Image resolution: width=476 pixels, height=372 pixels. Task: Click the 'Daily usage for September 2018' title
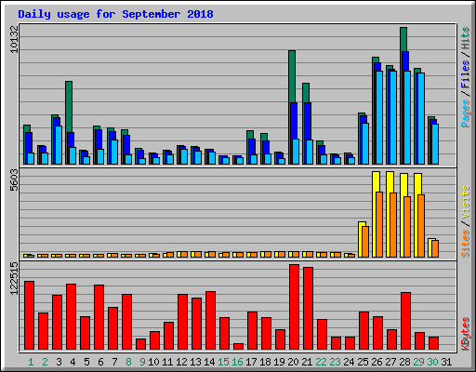tap(115, 14)
